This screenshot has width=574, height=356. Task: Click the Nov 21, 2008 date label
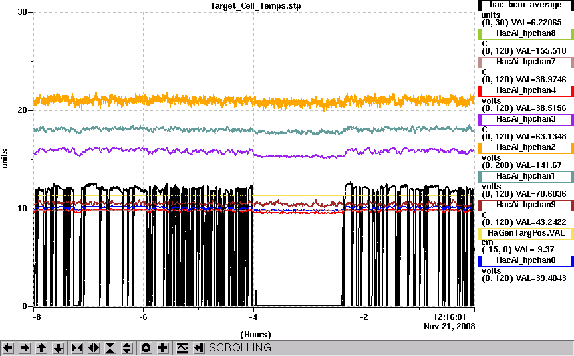[450, 326]
